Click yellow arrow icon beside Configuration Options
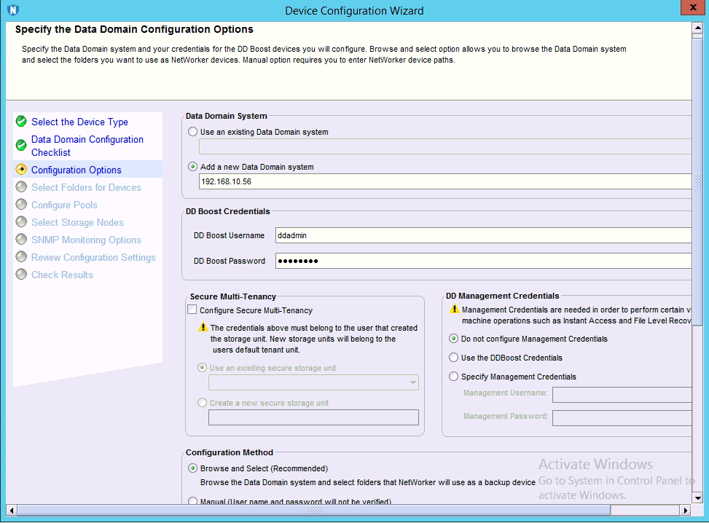Viewport: 709px width, 523px height. [x=21, y=170]
